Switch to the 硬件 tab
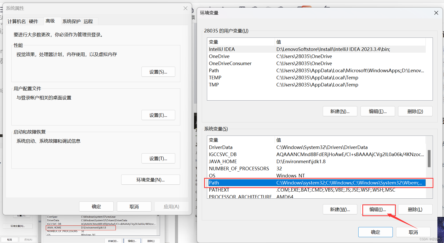Viewport: 444px width, 243px height. (33, 21)
